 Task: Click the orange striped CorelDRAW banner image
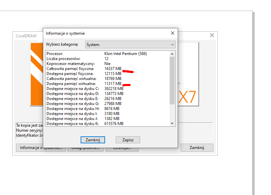pos(37,74)
